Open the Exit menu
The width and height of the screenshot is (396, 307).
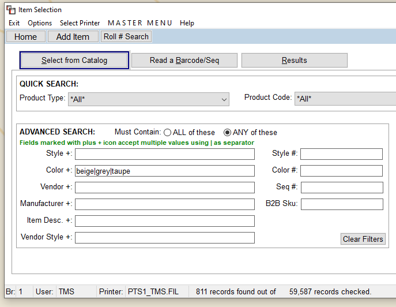pyautogui.click(x=14, y=23)
